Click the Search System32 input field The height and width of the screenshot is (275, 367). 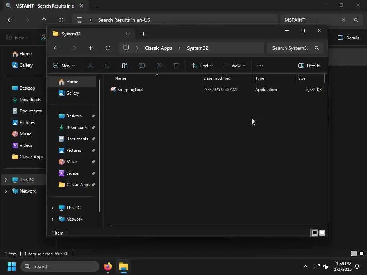pyautogui.click(x=290, y=48)
